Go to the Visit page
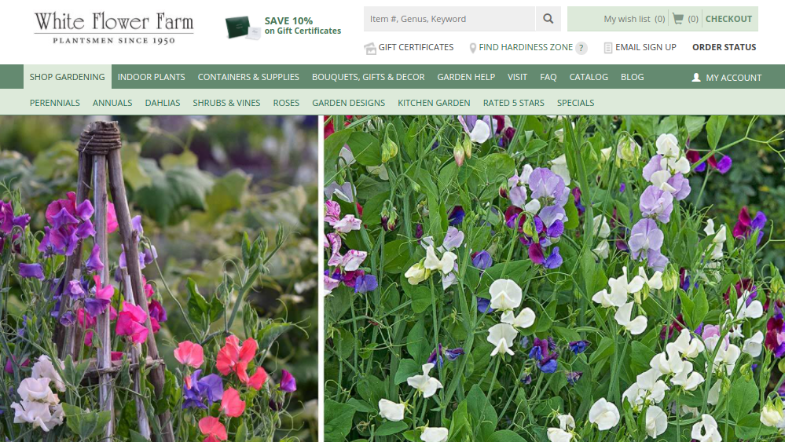Screen dimensions: 785x442 517,77
